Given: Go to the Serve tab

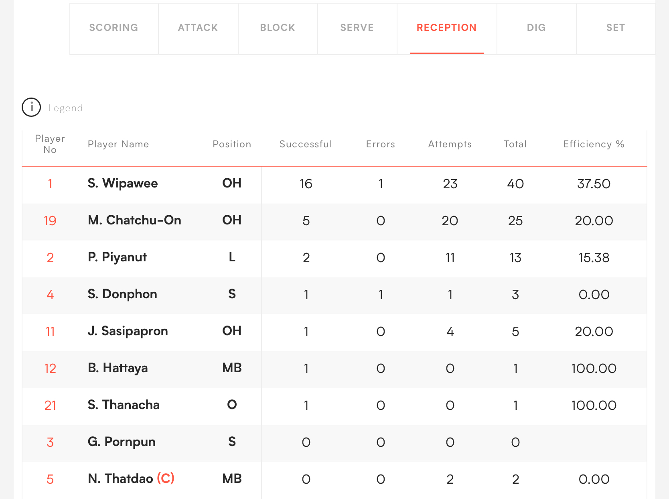Looking at the screenshot, I should point(357,28).
